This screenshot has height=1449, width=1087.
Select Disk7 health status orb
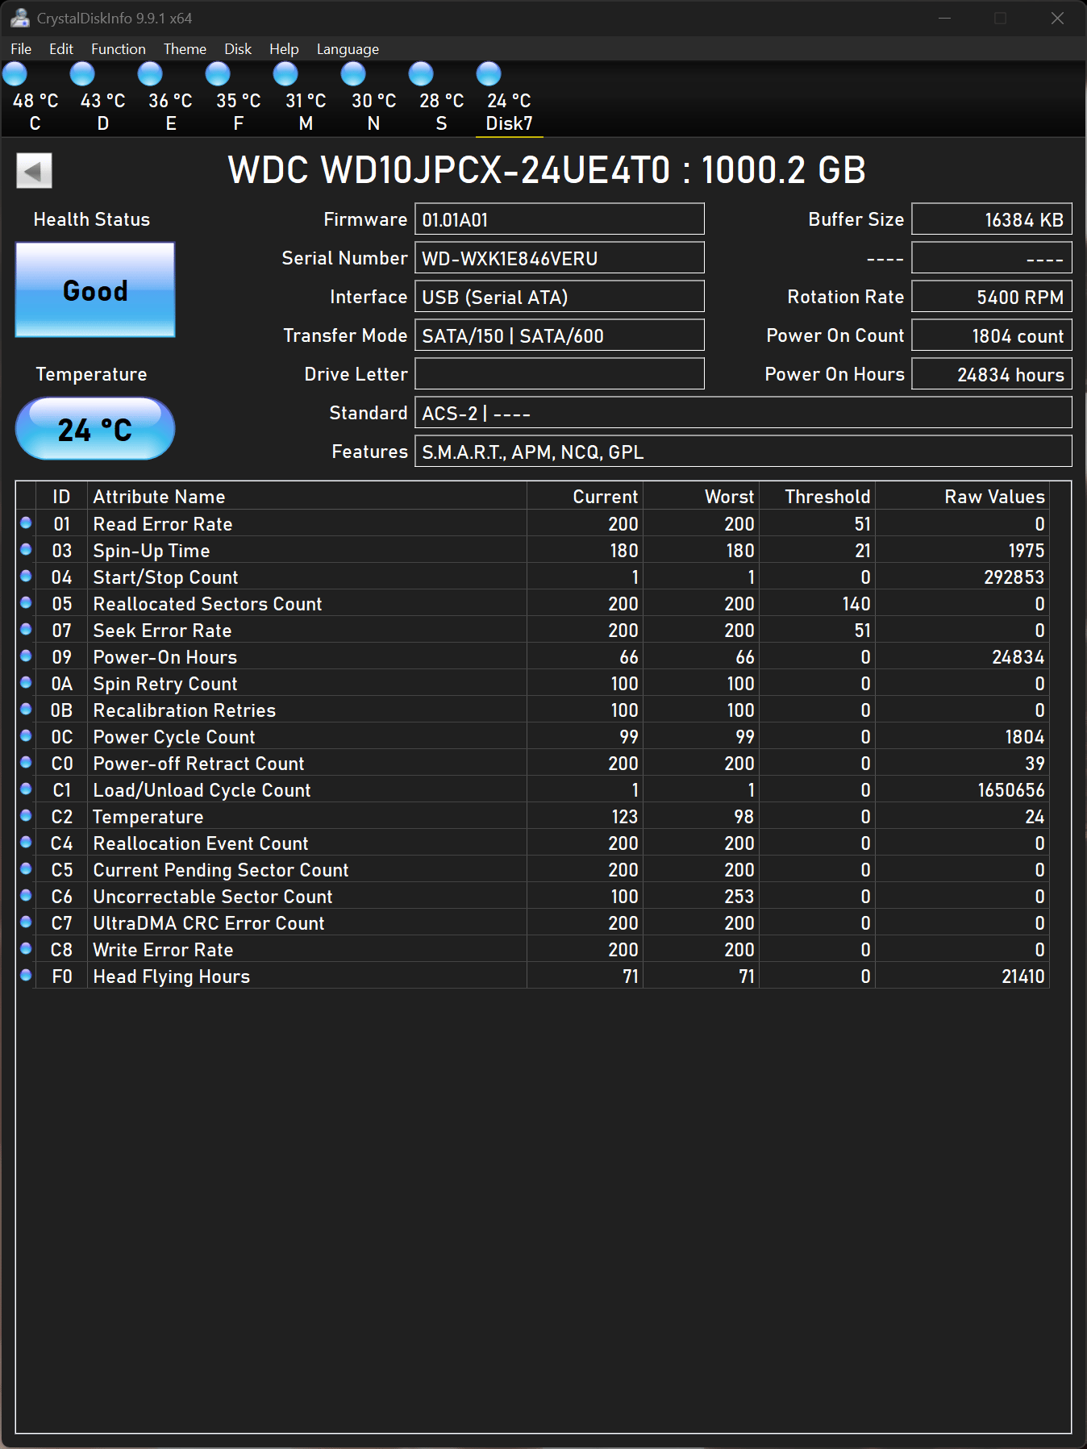(489, 74)
